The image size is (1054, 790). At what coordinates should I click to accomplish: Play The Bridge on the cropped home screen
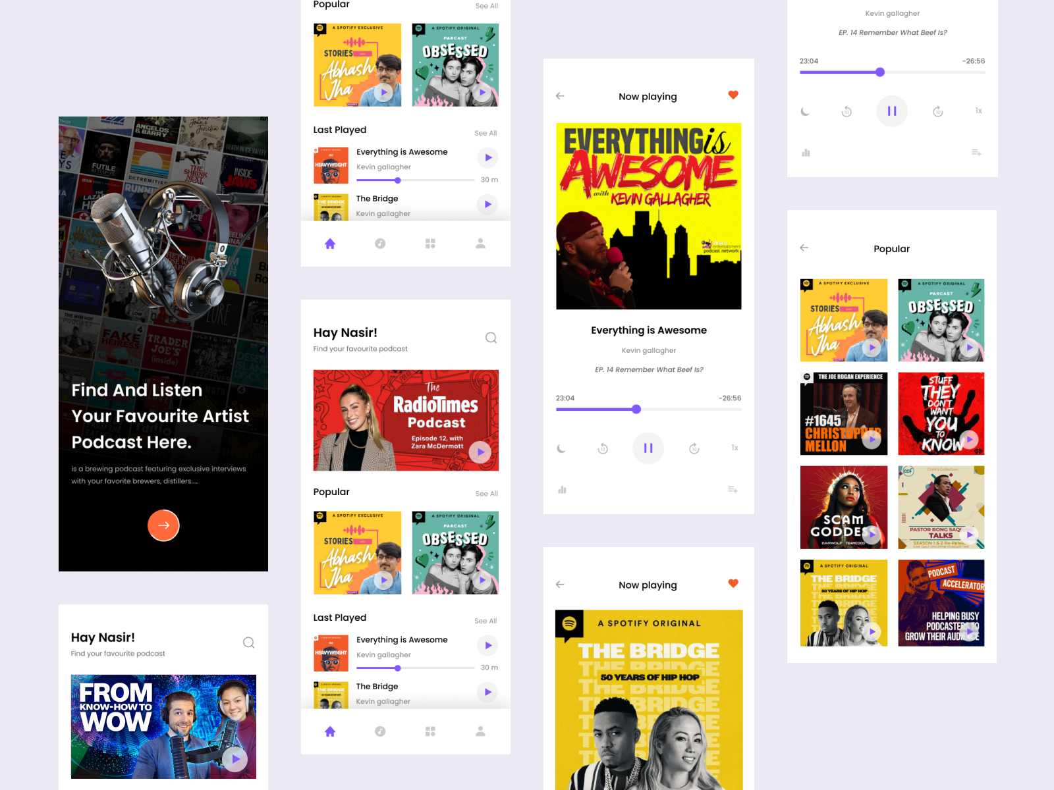point(488,204)
